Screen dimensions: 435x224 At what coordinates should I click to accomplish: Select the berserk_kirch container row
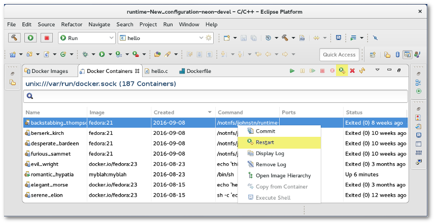coord(215,133)
